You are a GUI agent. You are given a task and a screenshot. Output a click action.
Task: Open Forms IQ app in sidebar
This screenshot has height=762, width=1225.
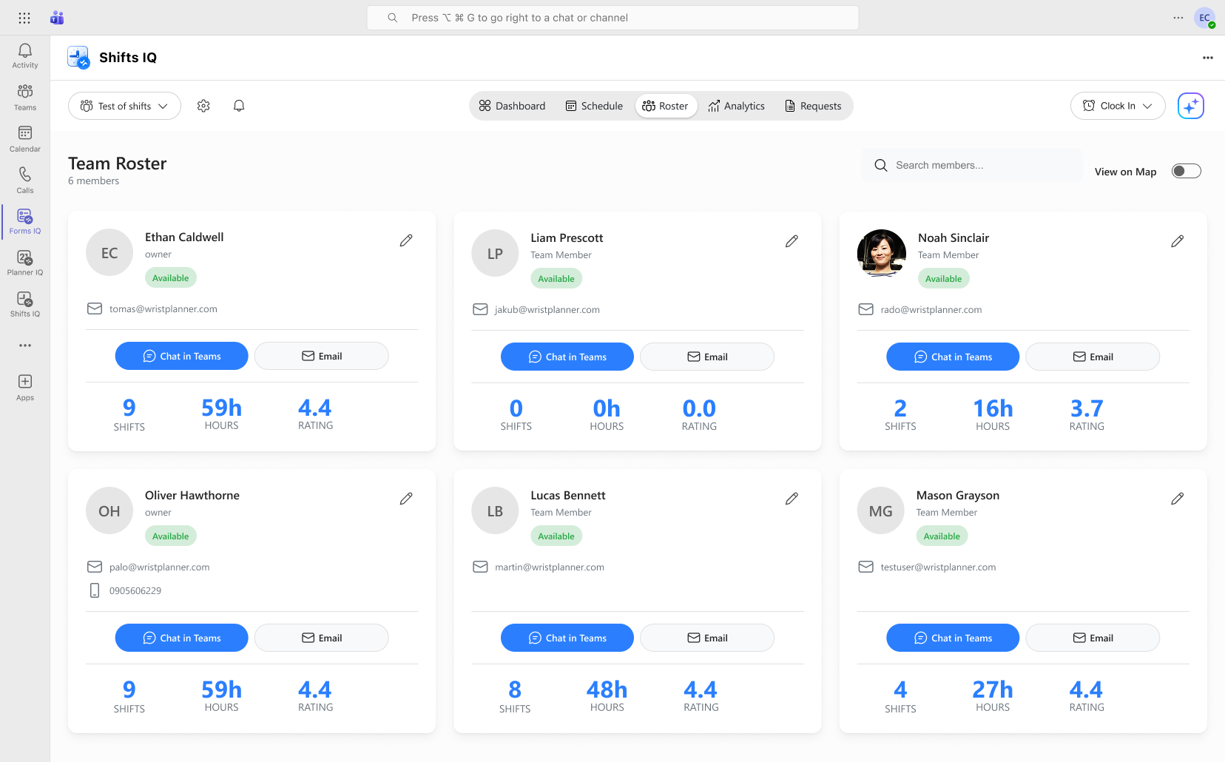(25, 221)
